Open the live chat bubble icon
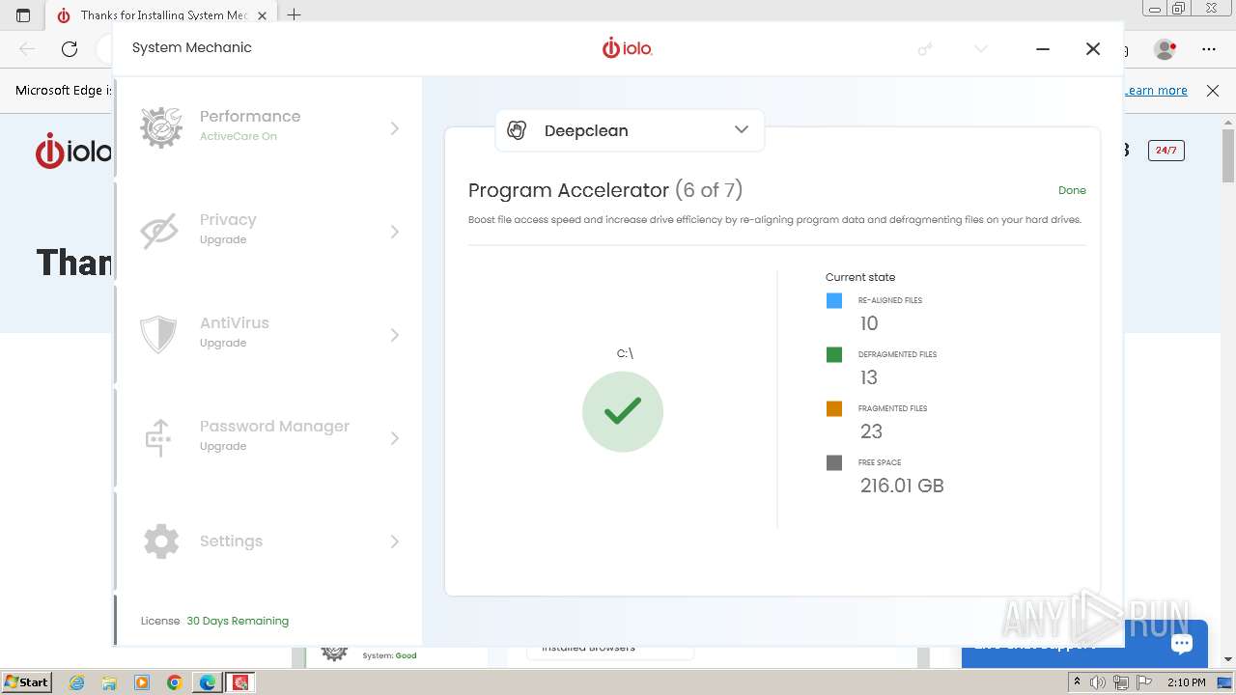 tap(1181, 644)
